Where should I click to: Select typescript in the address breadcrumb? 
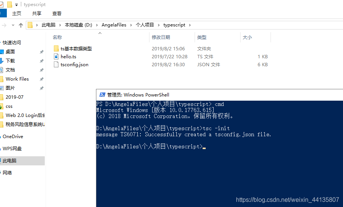tap(174, 25)
